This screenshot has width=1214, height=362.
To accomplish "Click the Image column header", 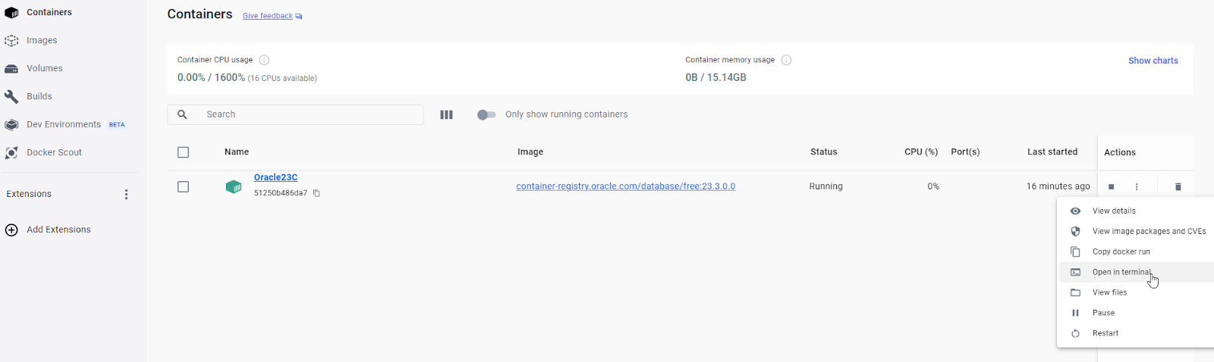I will click(x=530, y=152).
